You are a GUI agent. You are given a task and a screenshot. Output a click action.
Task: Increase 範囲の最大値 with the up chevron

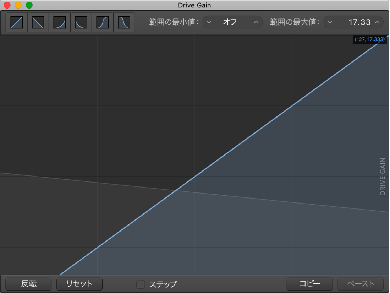377,22
